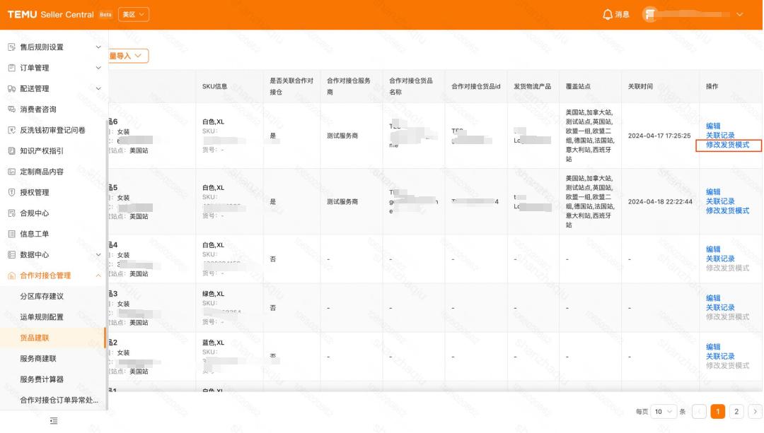Click the 数据中心 icon
This screenshot has height=433, width=764.
12,254
